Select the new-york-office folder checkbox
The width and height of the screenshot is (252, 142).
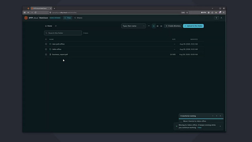(46, 44)
